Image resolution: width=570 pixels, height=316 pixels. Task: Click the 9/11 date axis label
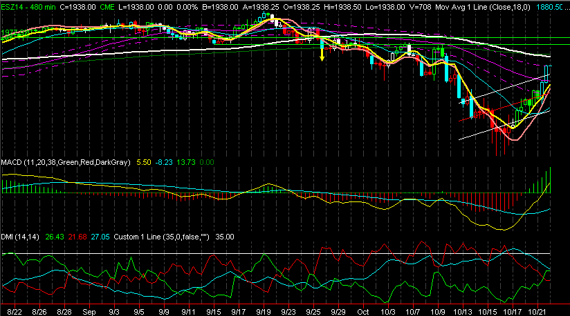(188, 312)
